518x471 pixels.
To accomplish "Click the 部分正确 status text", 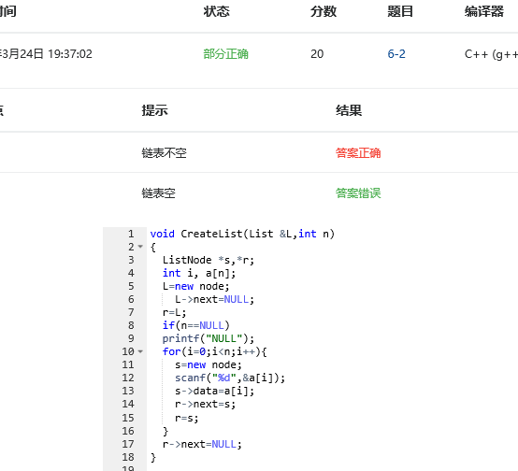I will point(225,54).
